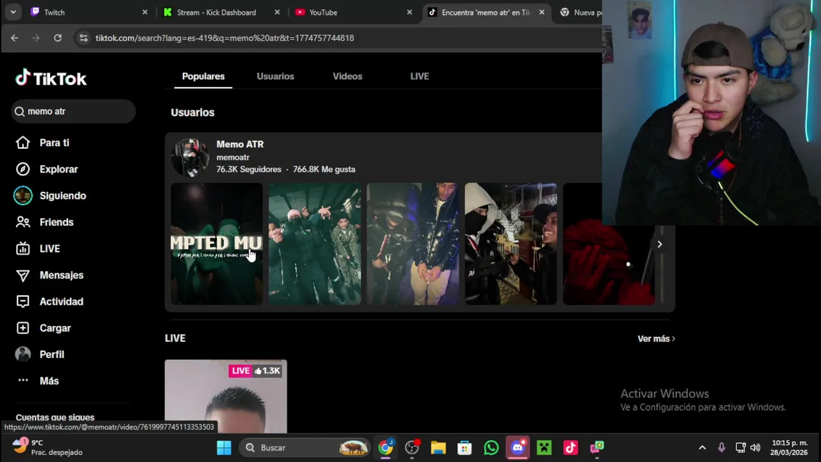Open the LIVE stream thumbnail with 1.3K likes
The width and height of the screenshot is (821, 462).
click(x=226, y=397)
